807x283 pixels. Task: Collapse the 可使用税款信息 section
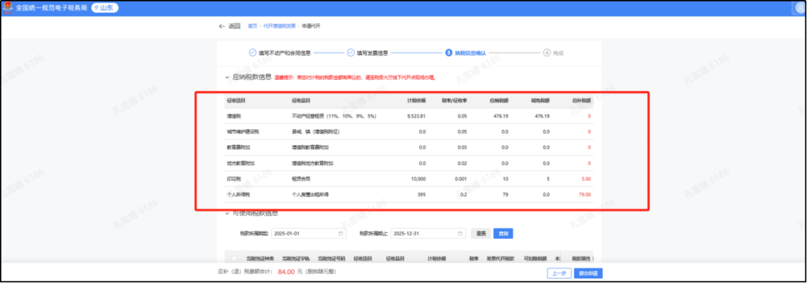(228, 213)
